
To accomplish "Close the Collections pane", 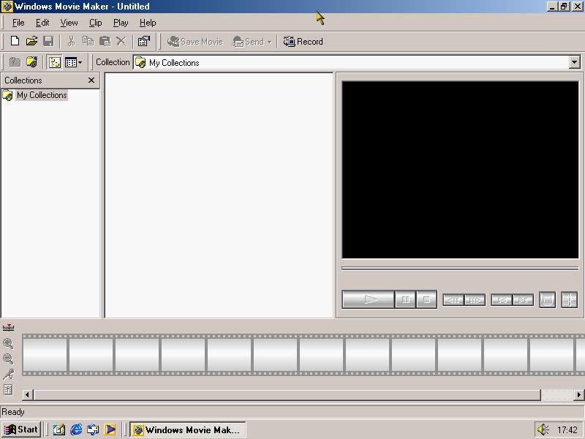I will 91,80.
